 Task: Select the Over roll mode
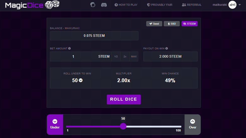(x=193, y=124)
